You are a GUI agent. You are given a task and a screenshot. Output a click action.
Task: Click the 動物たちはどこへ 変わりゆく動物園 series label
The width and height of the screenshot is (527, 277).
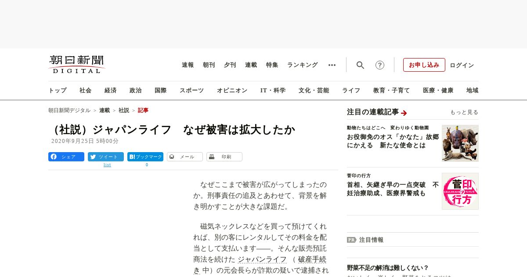pyautogui.click(x=388, y=128)
